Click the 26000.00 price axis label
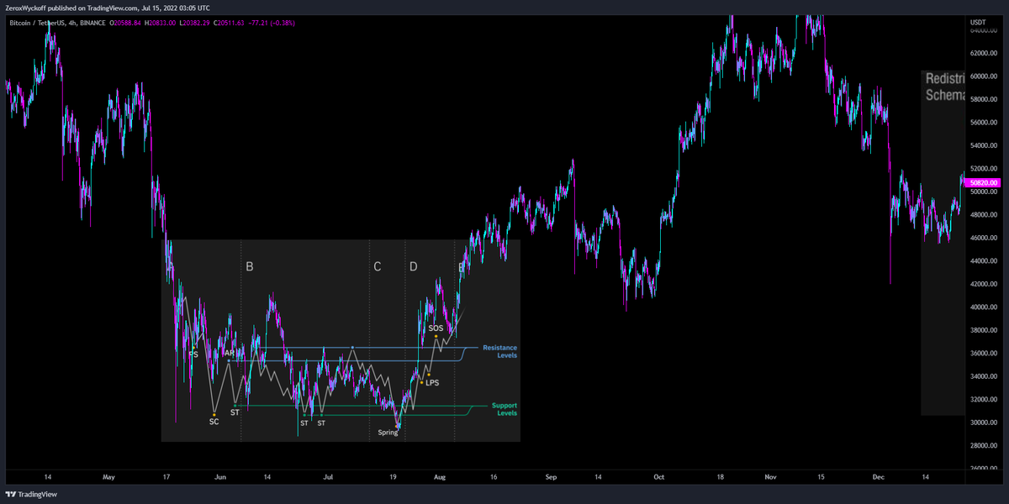 pyautogui.click(x=984, y=469)
